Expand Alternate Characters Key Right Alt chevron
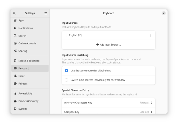The height and width of the screenshot is (125, 178). click(151, 103)
